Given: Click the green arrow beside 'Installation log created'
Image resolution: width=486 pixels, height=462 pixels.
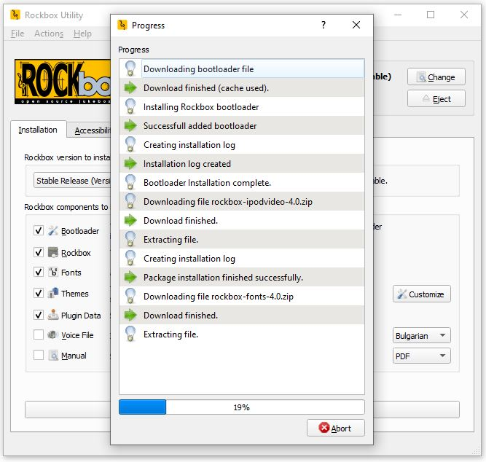Looking at the screenshot, I should coord(130,164).
